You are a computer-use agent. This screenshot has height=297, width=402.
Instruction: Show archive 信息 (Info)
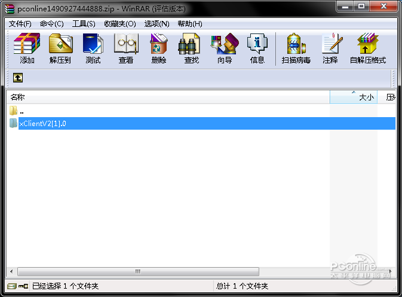click(x=257, y=48)
